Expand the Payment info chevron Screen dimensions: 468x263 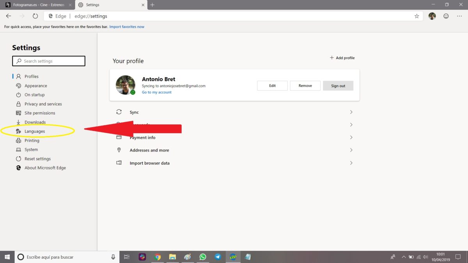pos(351,138)
